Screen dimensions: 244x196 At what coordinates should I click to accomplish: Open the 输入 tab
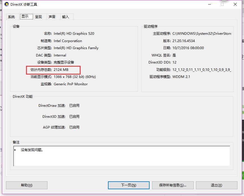(x=65, y=17)
